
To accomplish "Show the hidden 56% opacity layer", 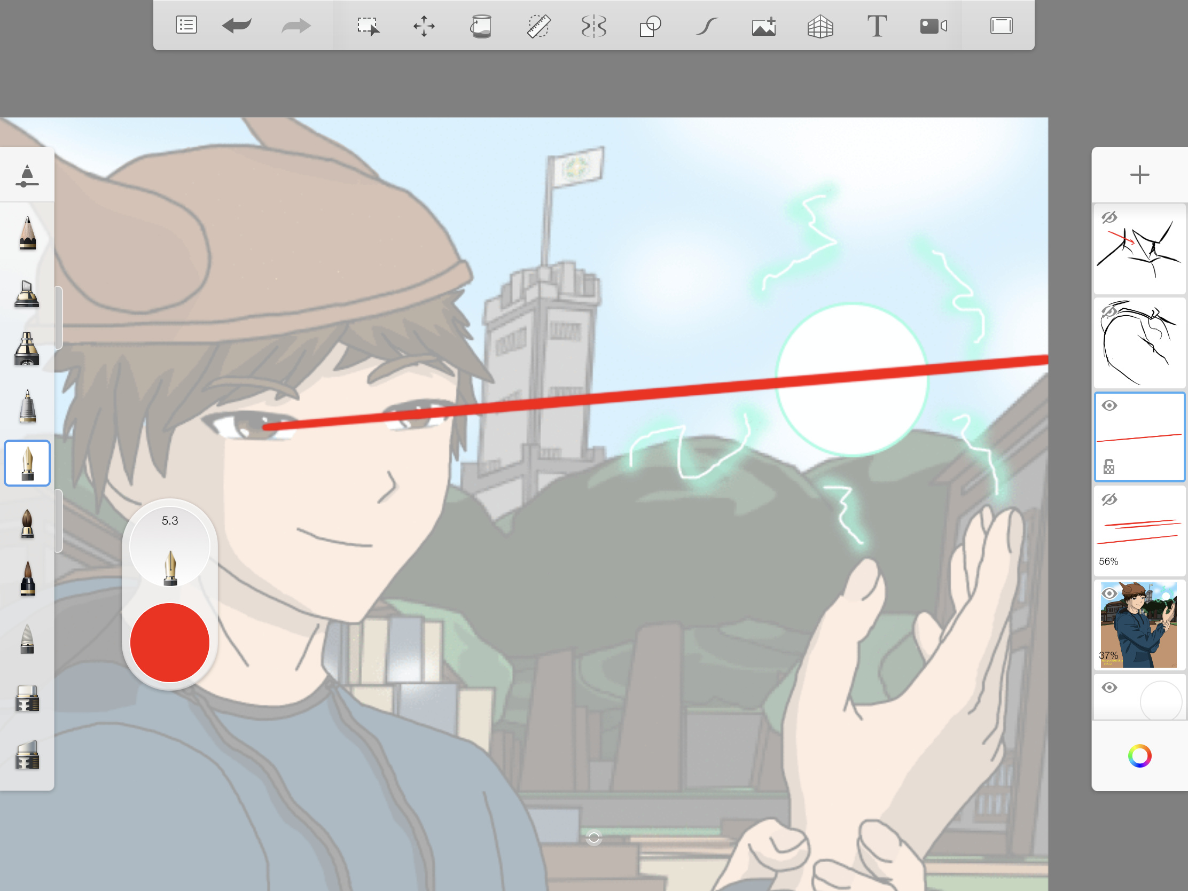I will tap(1109, 499).
